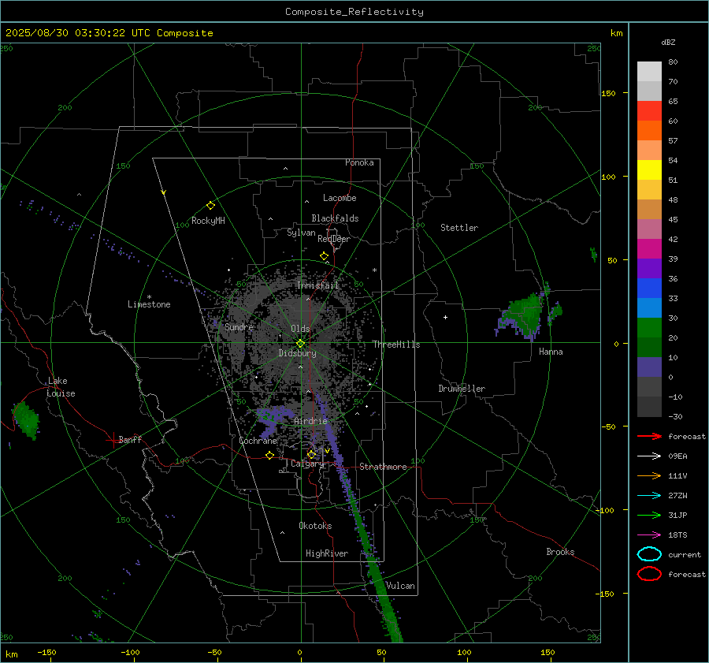Image resolution: width=709 pixels, height=663 pixels.
Task: Select the indigo 0-10 dBZ swatch
Action: (x=649, y=367)
